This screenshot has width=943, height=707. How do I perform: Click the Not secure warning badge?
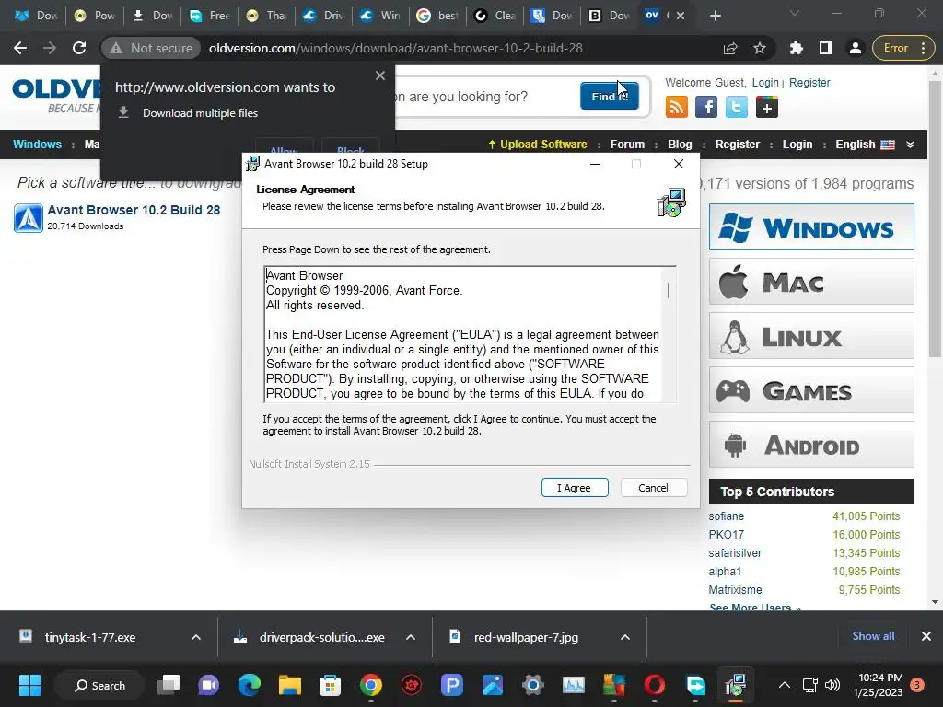[x=151, y=48]
